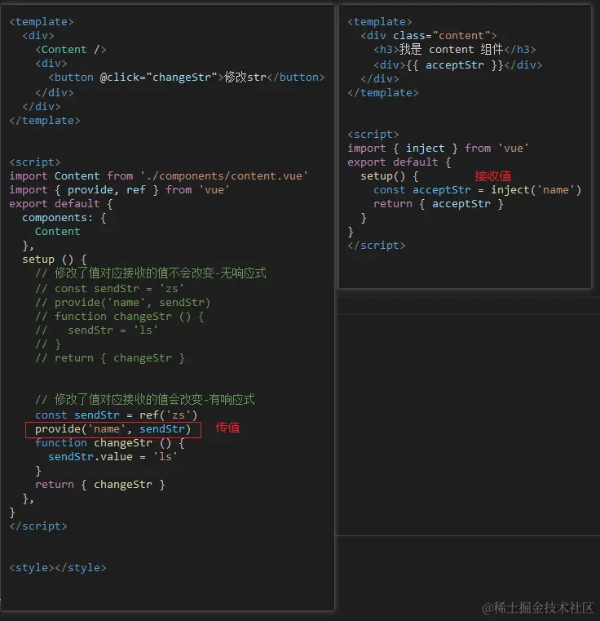Image resolution: width=600 pixels, height=621 pixels.
Task: Click commented "// sendStr = 'ls'" line
Action: click(96, 330)
